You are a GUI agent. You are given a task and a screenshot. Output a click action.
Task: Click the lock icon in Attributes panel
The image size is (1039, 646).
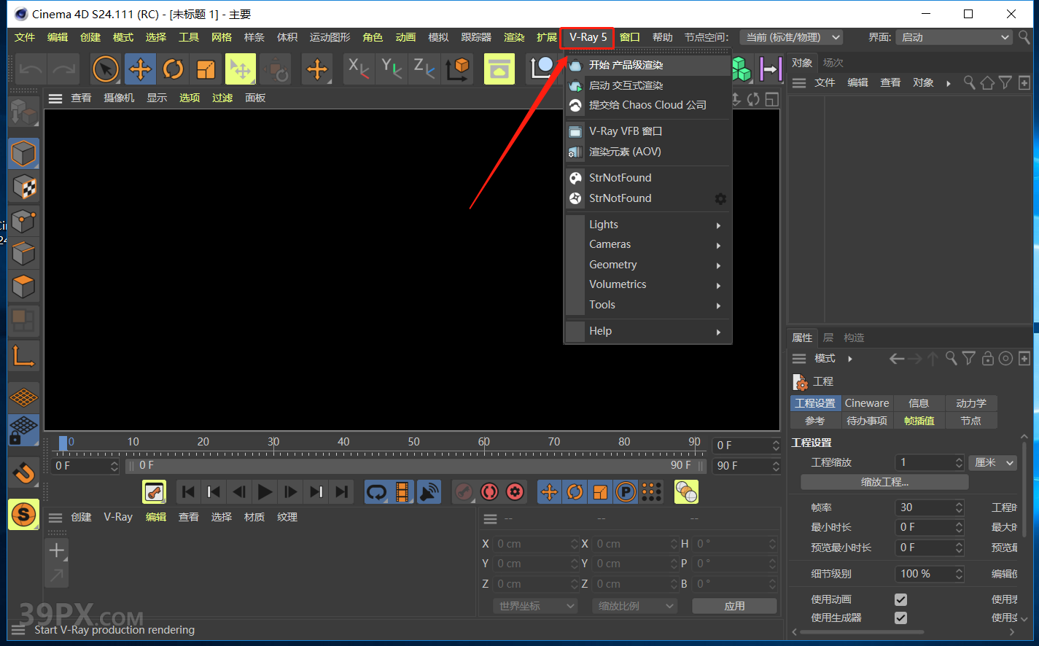click(987, 358)
